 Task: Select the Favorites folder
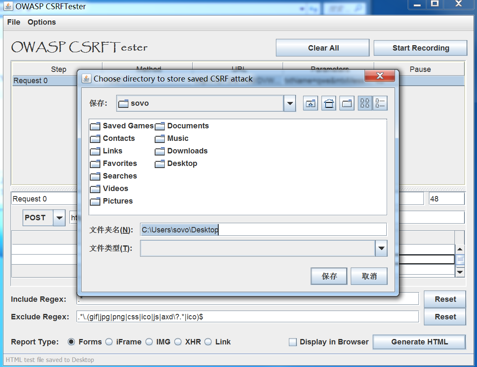(113, 163)
